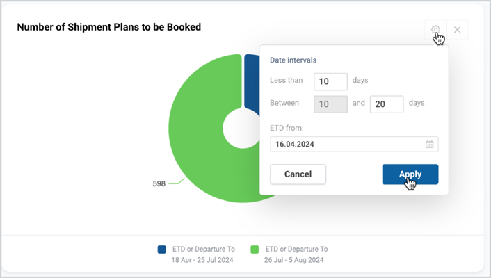Click the 'Date intervals' heading
The height and width of the screenshot is (278, 491).
click(x=293, y=60)
